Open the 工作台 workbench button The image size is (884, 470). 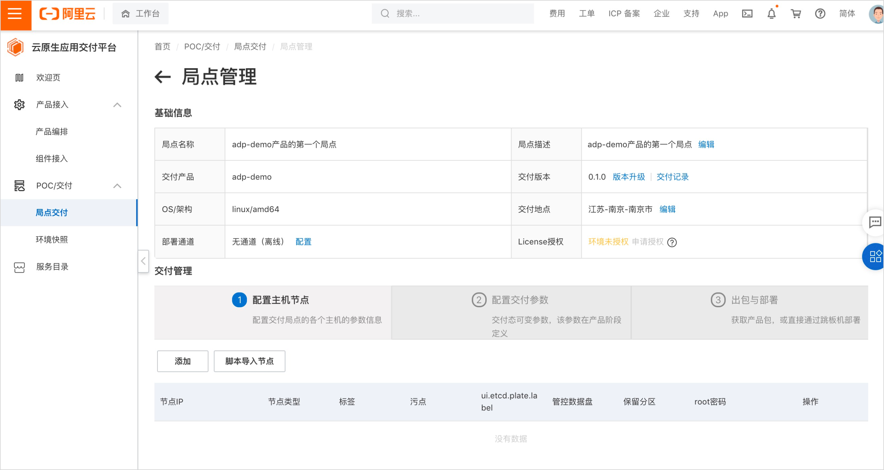click(x=140, y=14)
